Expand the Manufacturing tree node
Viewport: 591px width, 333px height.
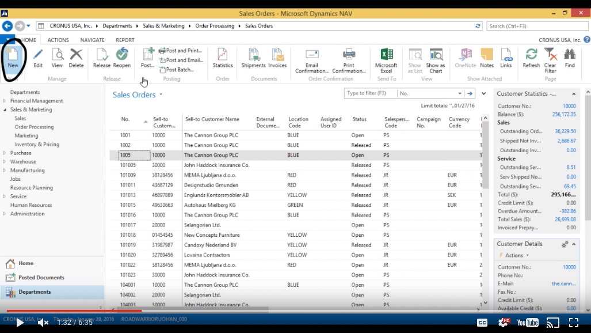(x=5, y=171)
